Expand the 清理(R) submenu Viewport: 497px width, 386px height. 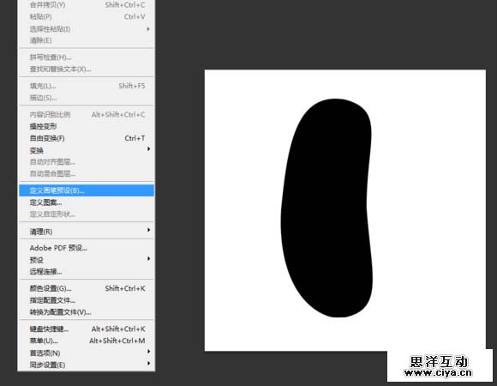(x=87, y=232)
